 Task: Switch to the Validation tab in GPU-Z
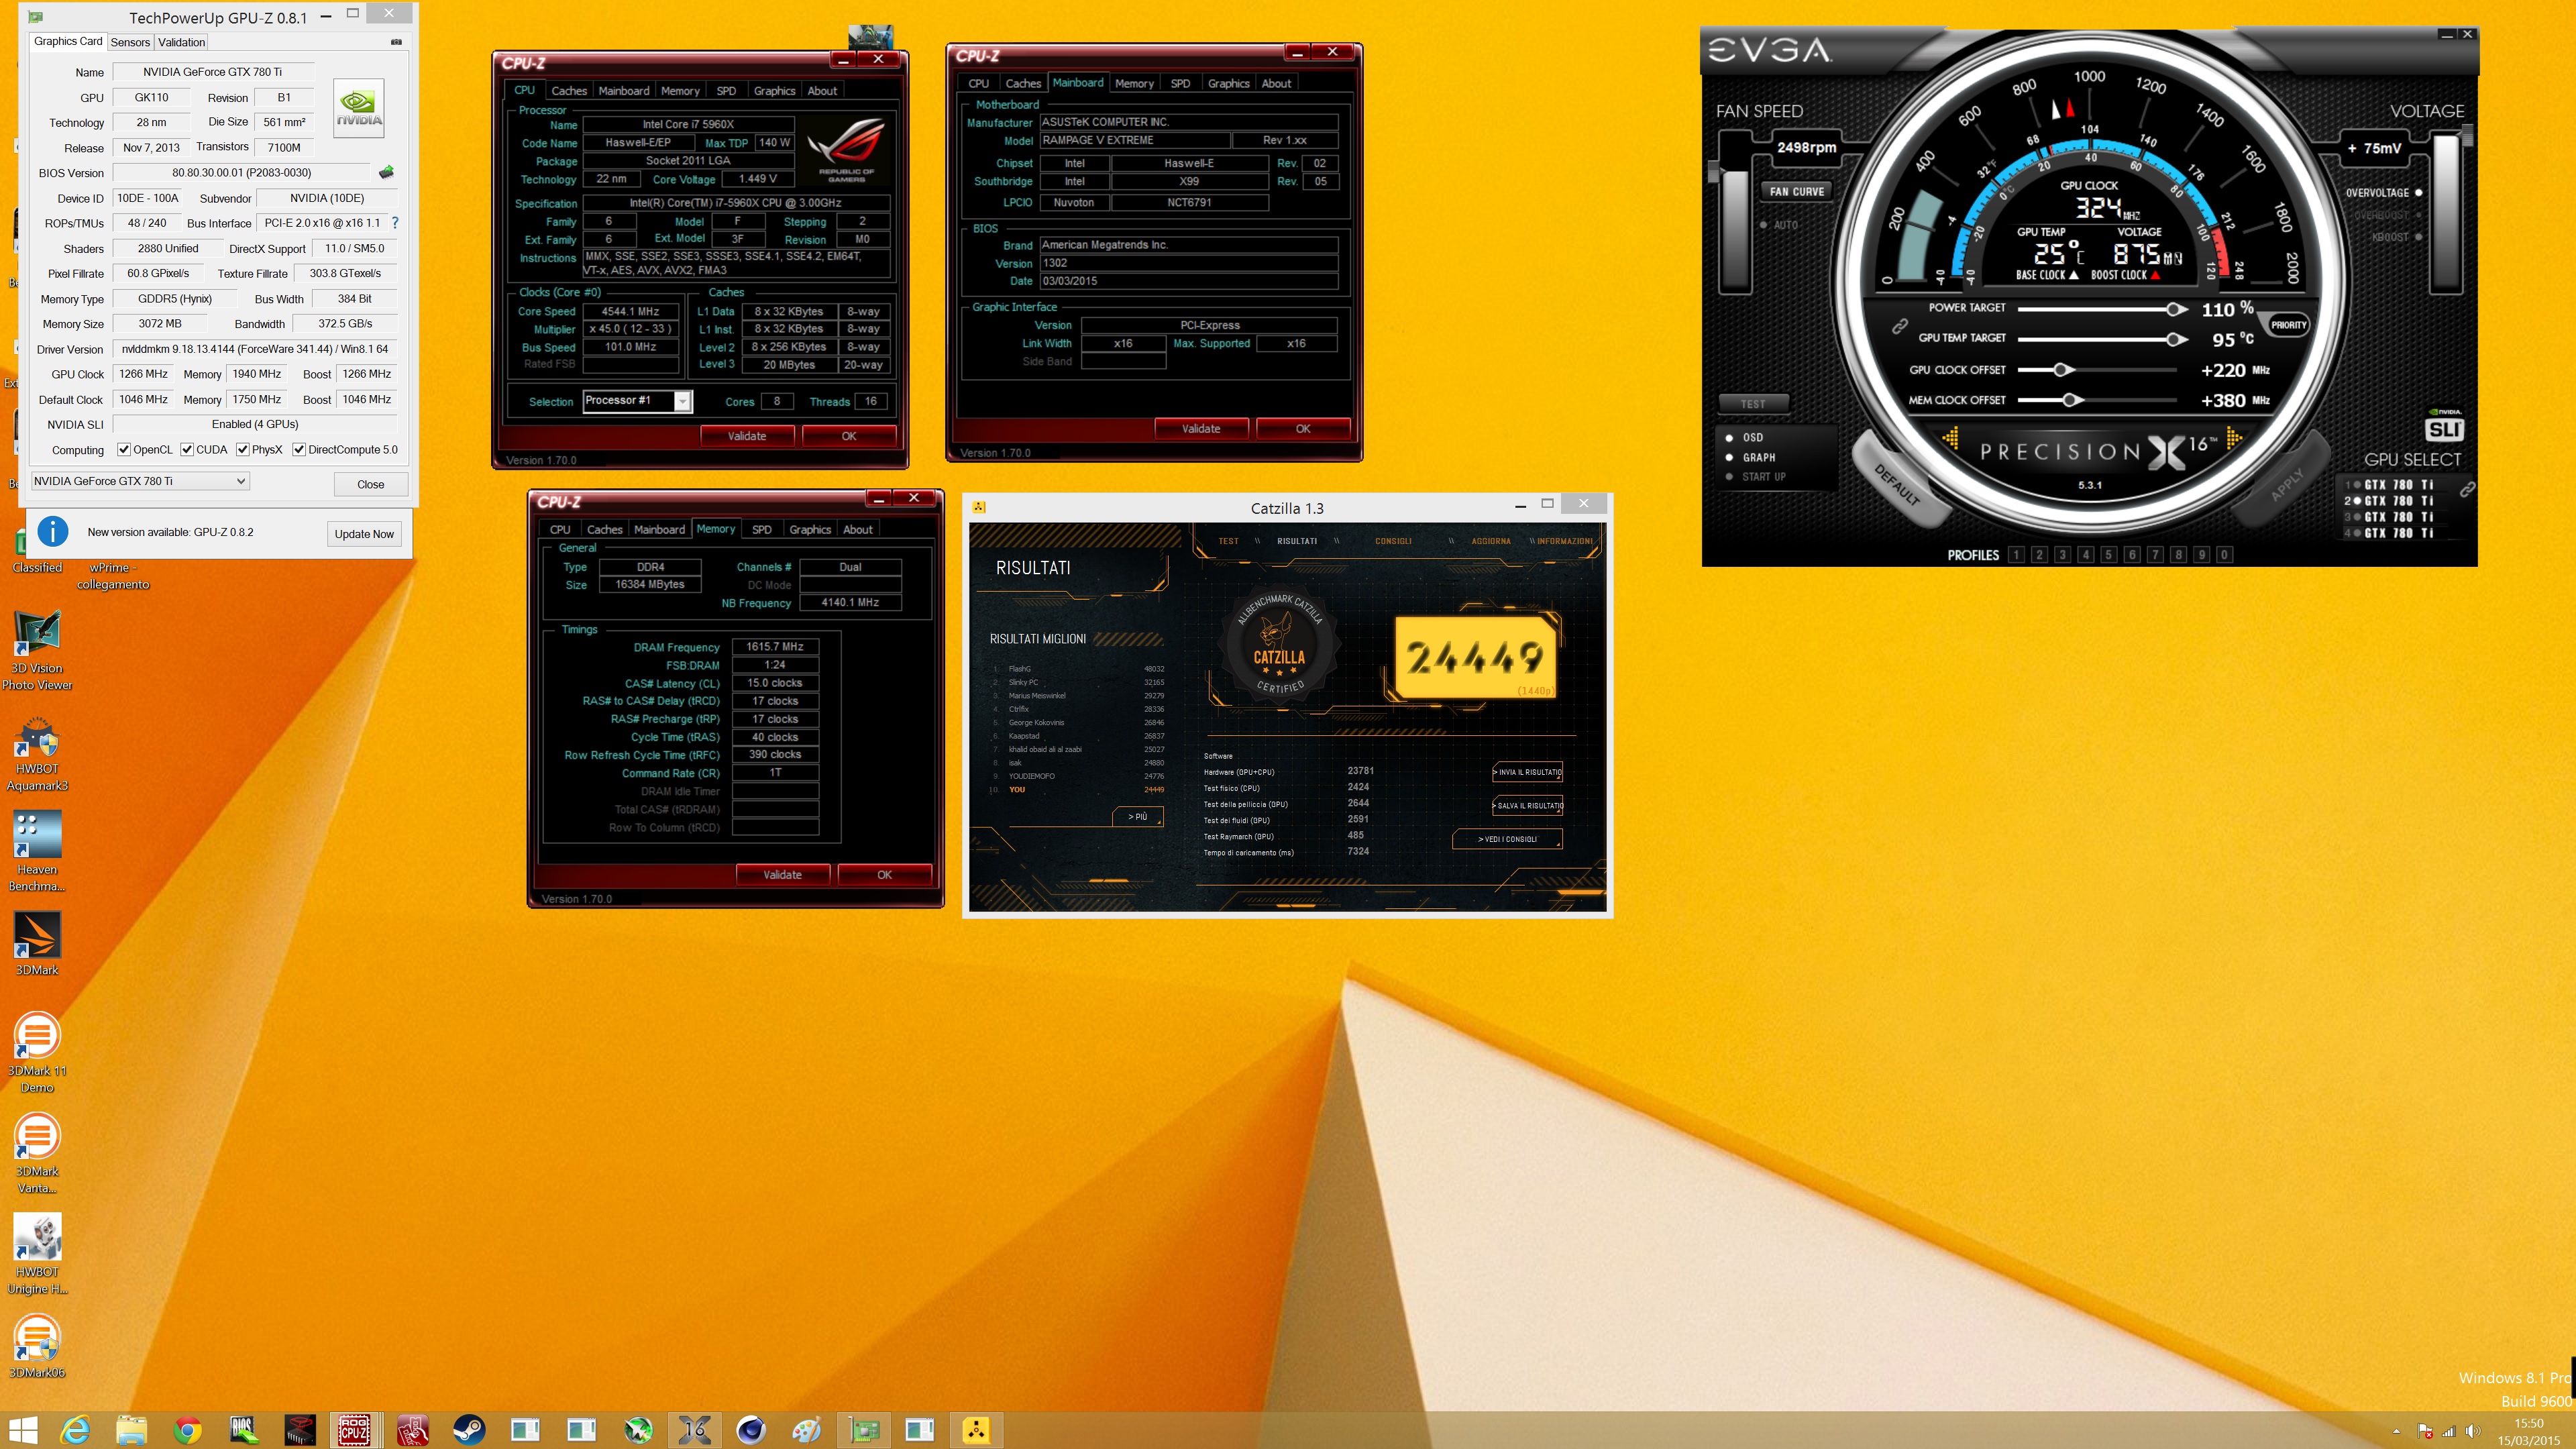pos(181,42)
